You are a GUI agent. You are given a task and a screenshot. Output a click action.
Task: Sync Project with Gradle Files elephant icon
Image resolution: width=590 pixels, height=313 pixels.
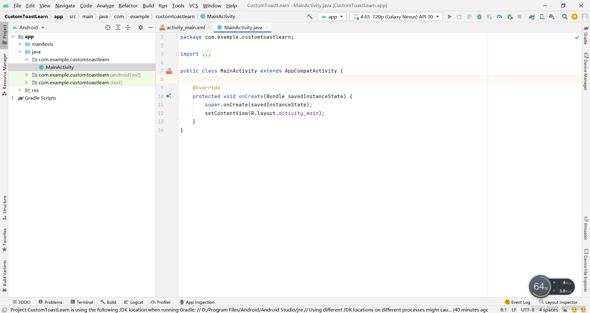pyautogui.click(x=532, y=17)
